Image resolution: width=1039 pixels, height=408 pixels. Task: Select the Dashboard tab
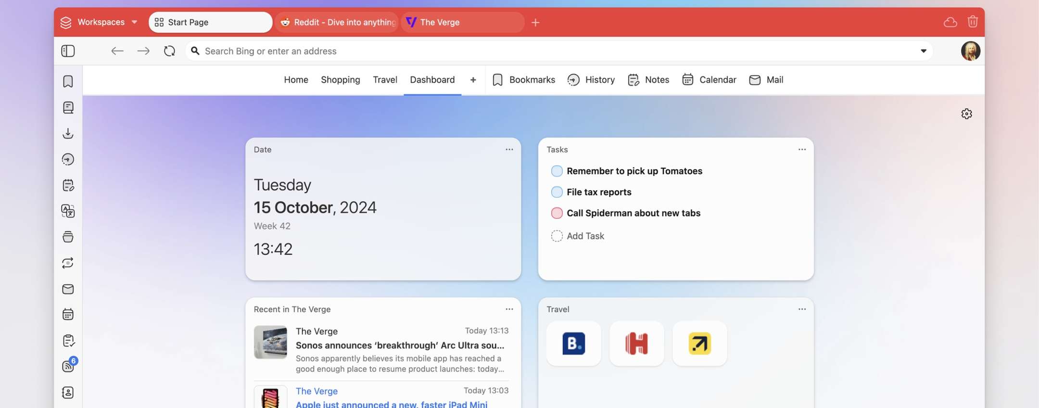tap(432, 80)
